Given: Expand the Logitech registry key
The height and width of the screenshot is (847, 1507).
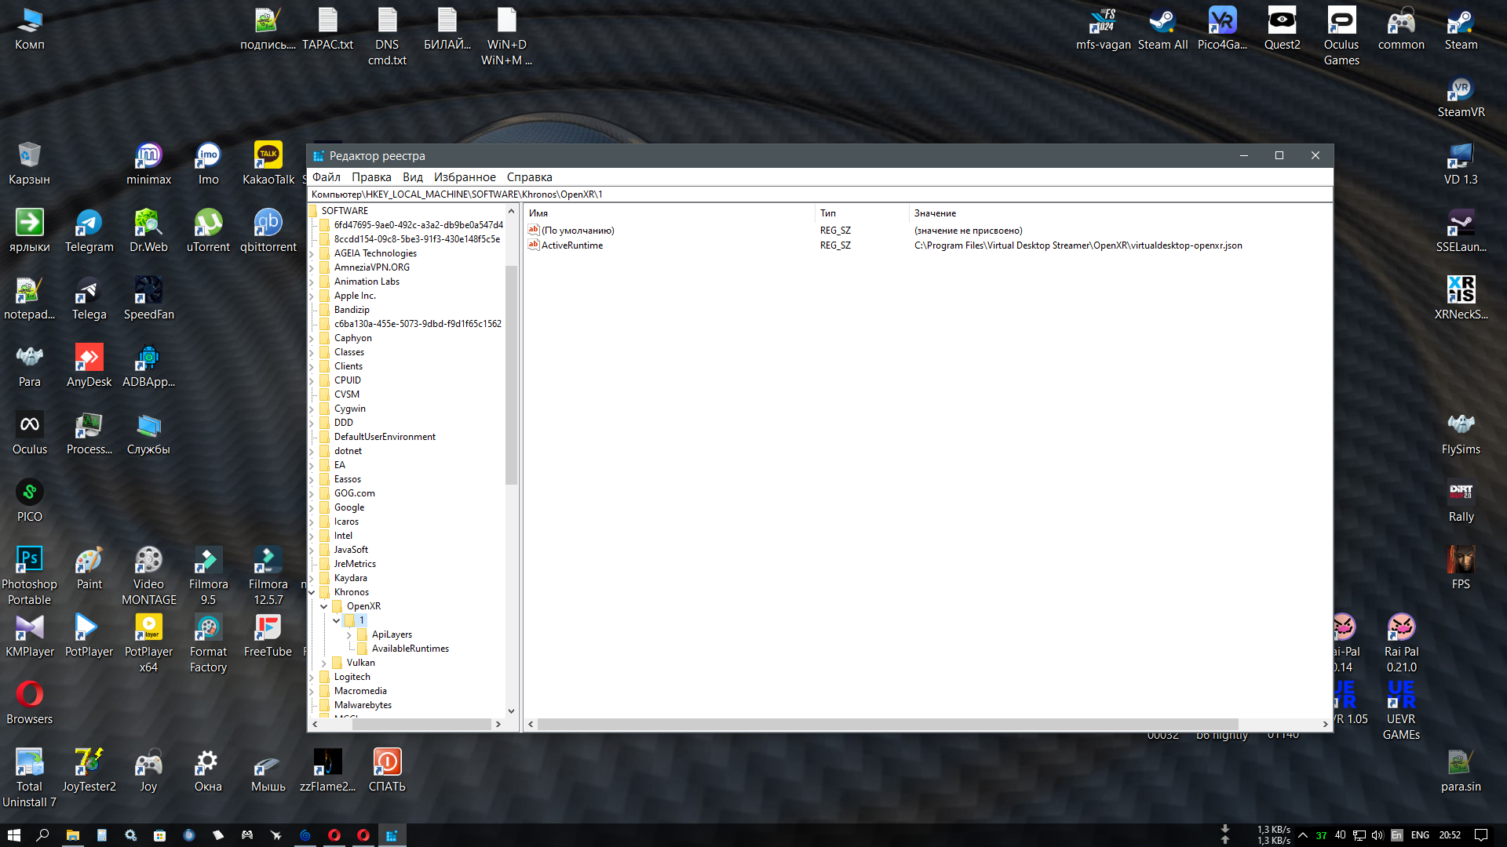Looking at the screenshot, I should 312,677.
